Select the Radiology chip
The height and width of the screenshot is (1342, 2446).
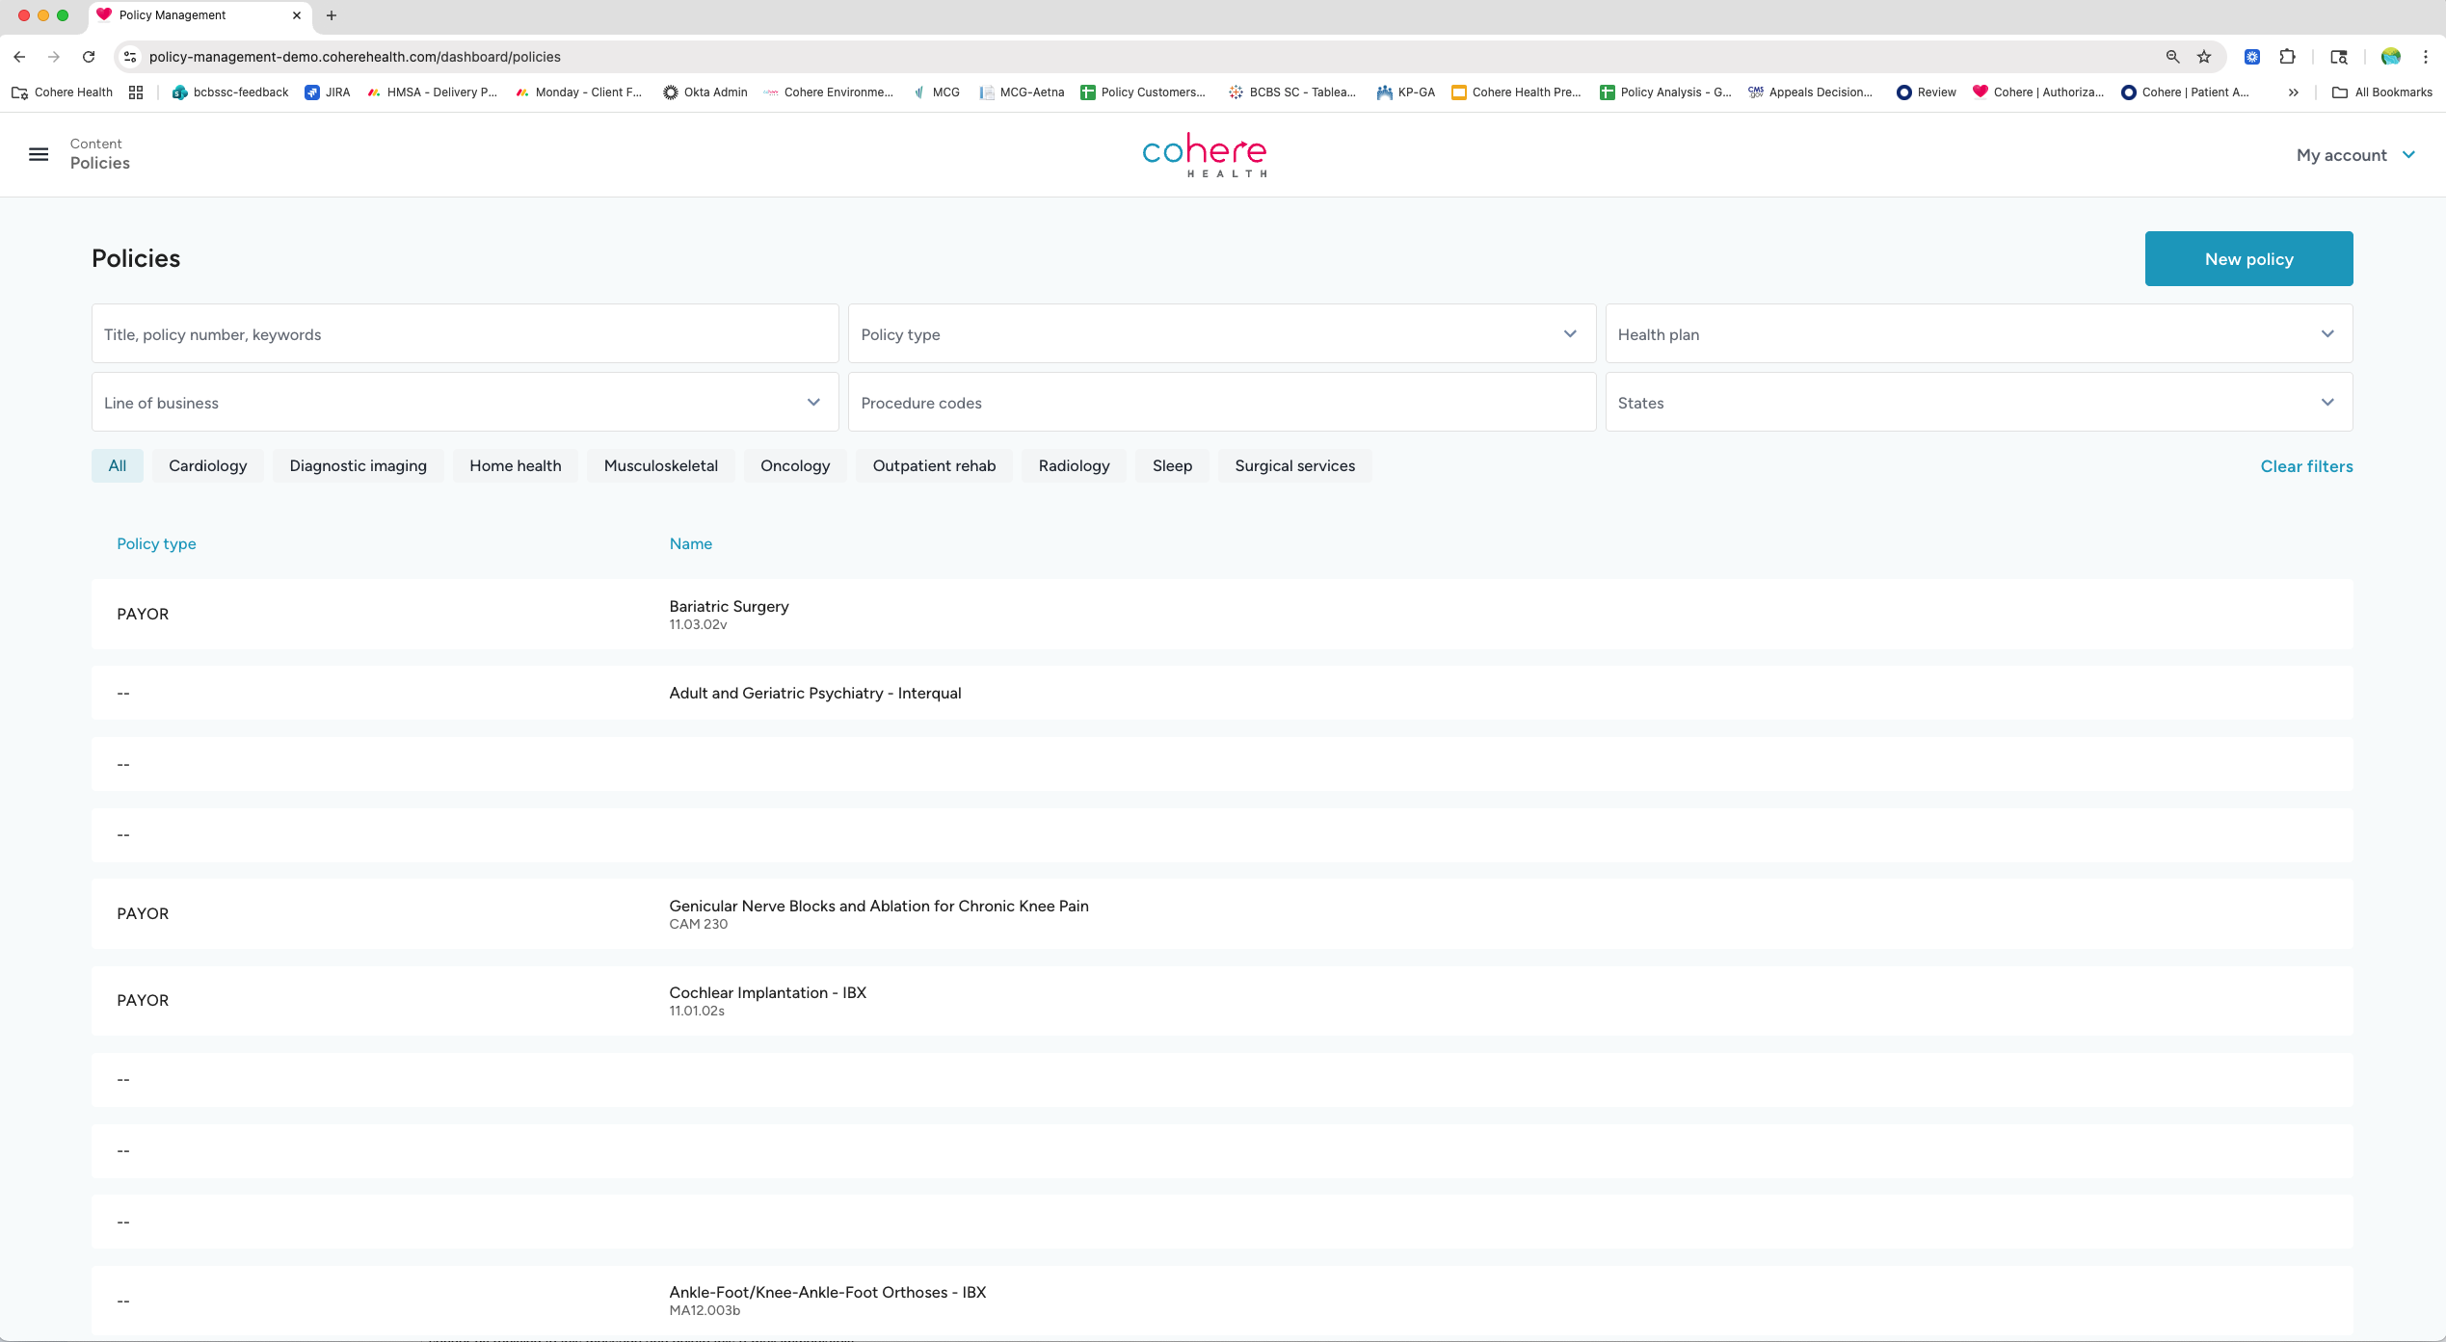tap(1075, 466)
